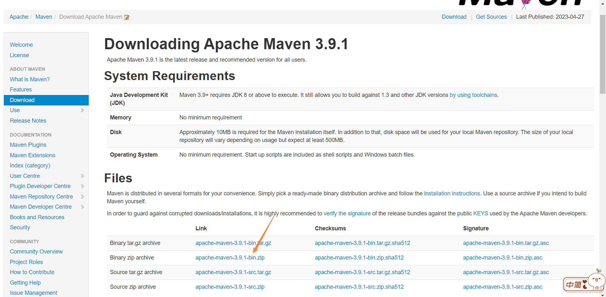This screenshot has width=606, height=297.
Task: Click the 'Checksums' column header
Action: [x=330, y=228]
